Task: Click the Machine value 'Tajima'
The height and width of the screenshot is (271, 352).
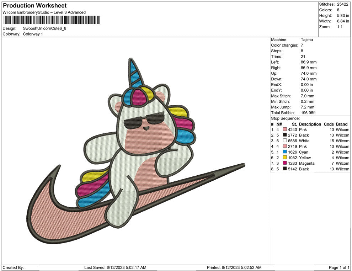Action: (x=306, y=39)
